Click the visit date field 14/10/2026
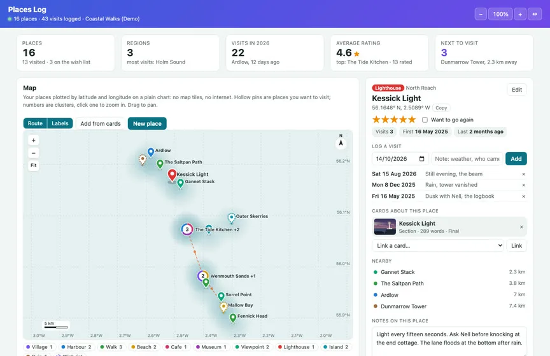The image size is (550, 356). click(x=400, y=159)
